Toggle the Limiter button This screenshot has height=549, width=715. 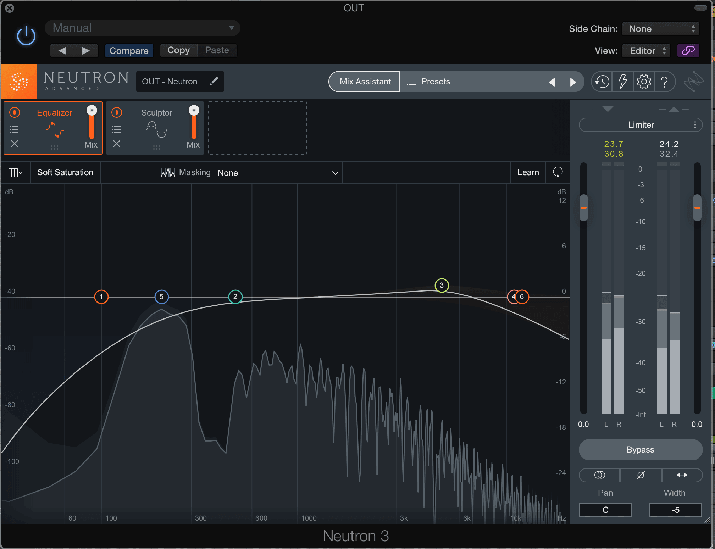635,125
